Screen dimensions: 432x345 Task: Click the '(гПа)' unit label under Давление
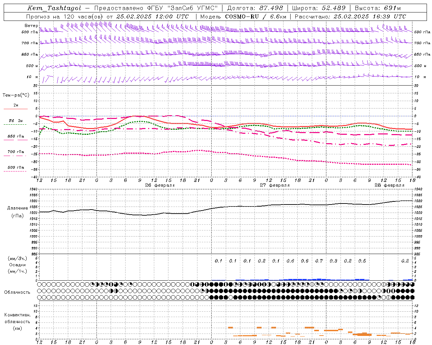(17, 216)
